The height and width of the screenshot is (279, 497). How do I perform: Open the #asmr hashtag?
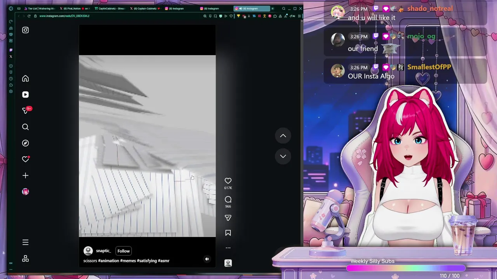click(x=163, y=261)
